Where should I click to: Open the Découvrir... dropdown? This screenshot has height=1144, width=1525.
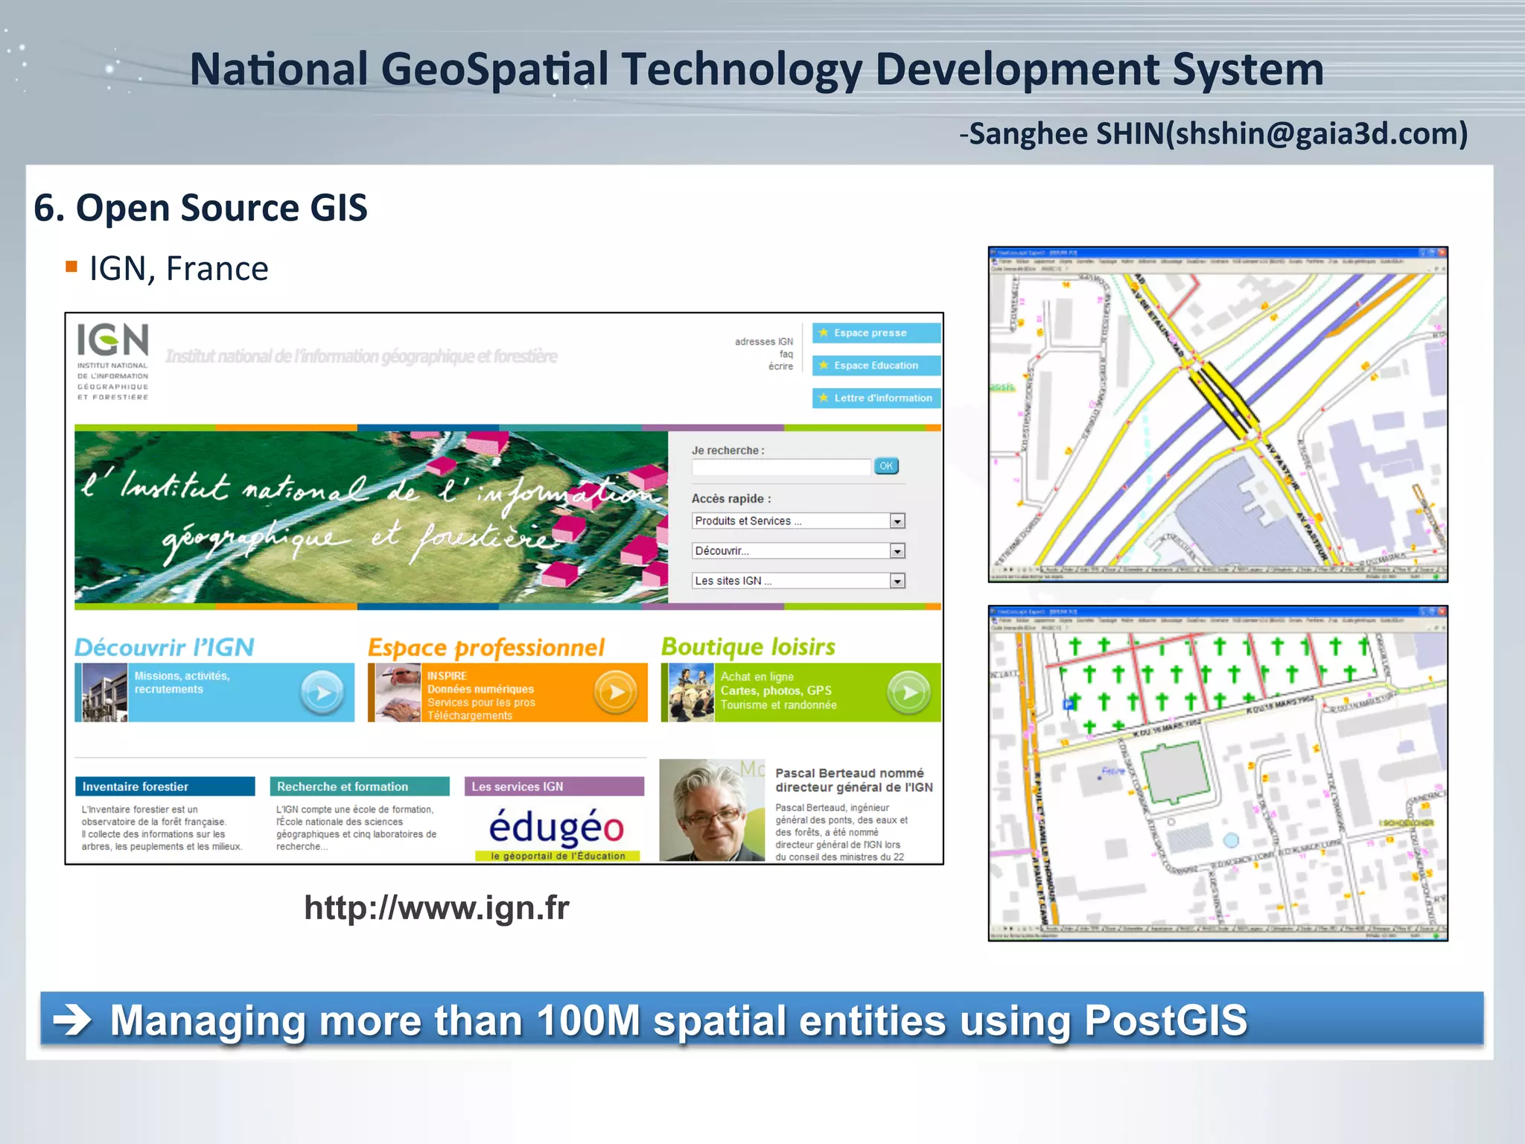897,551
